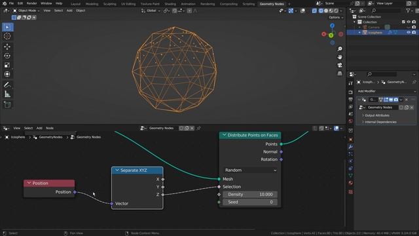Open the Output properties tab

pos(351,99)
